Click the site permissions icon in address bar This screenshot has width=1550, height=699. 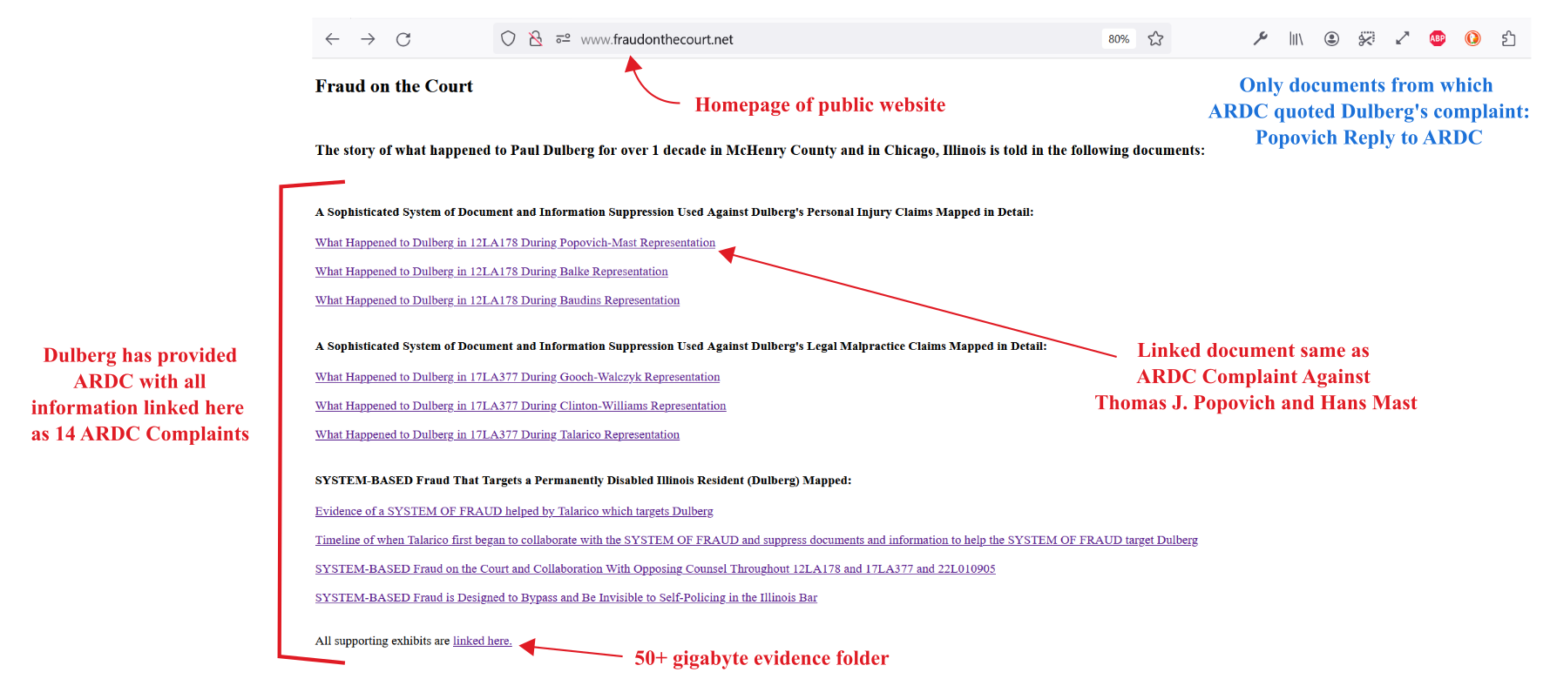pyautogui.click(x=563, y=39)
